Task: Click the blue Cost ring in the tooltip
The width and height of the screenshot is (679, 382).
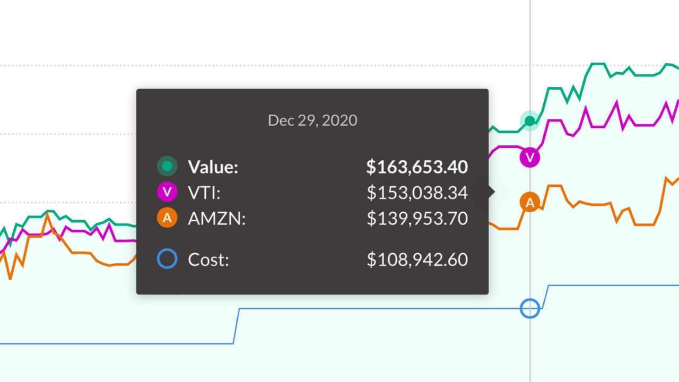Action: point(167,259)
